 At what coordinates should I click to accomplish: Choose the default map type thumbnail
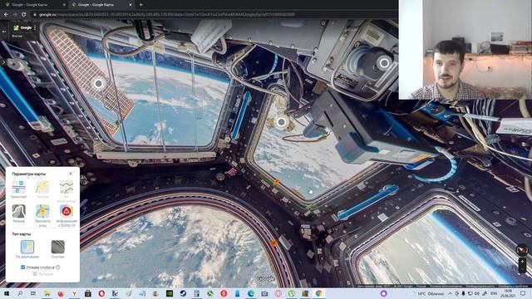(x=27, y=247)
